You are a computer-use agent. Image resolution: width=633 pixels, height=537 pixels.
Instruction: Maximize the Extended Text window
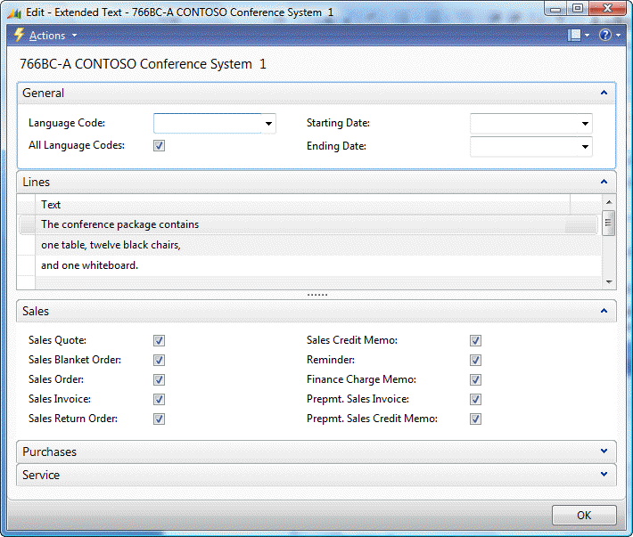(x=578, y=9)
